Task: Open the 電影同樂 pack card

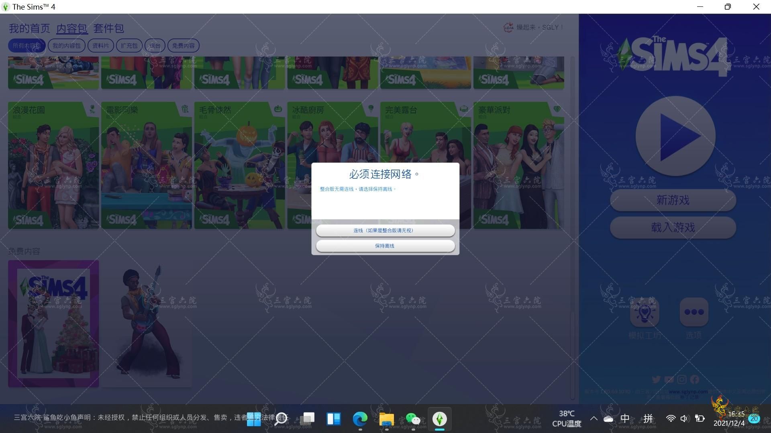Action: [x=147, y=165]
